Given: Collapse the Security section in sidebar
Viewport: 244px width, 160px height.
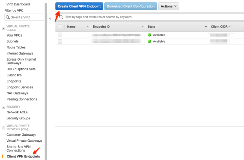Looking at the screenshot, I should coord(3,107).
